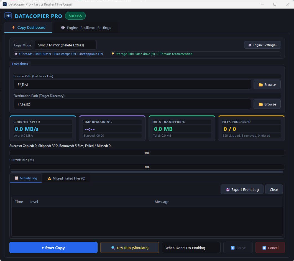Click the Engine Settings... button

tap(262, 45)
